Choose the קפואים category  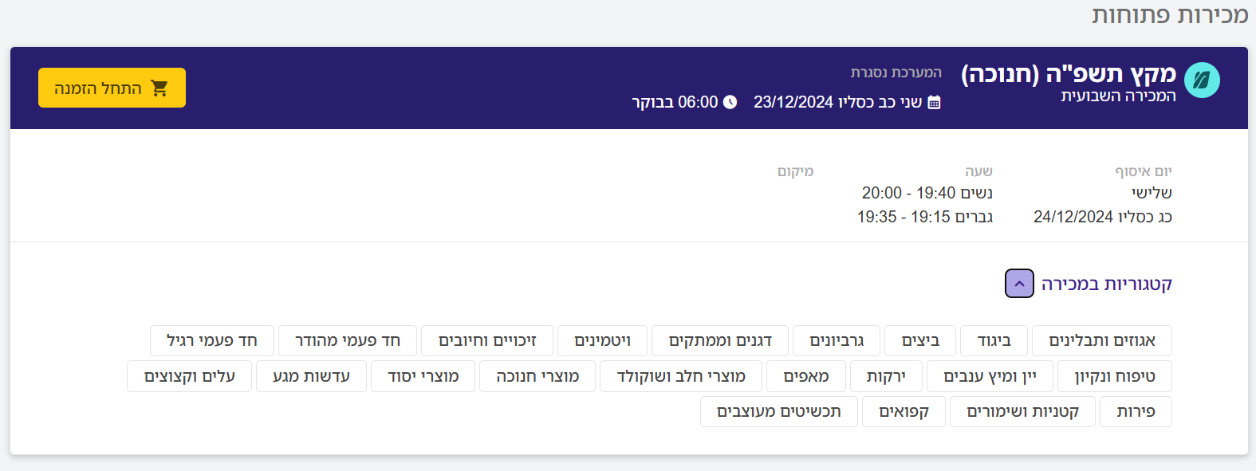pyautogui.click(x=904, y=411)
